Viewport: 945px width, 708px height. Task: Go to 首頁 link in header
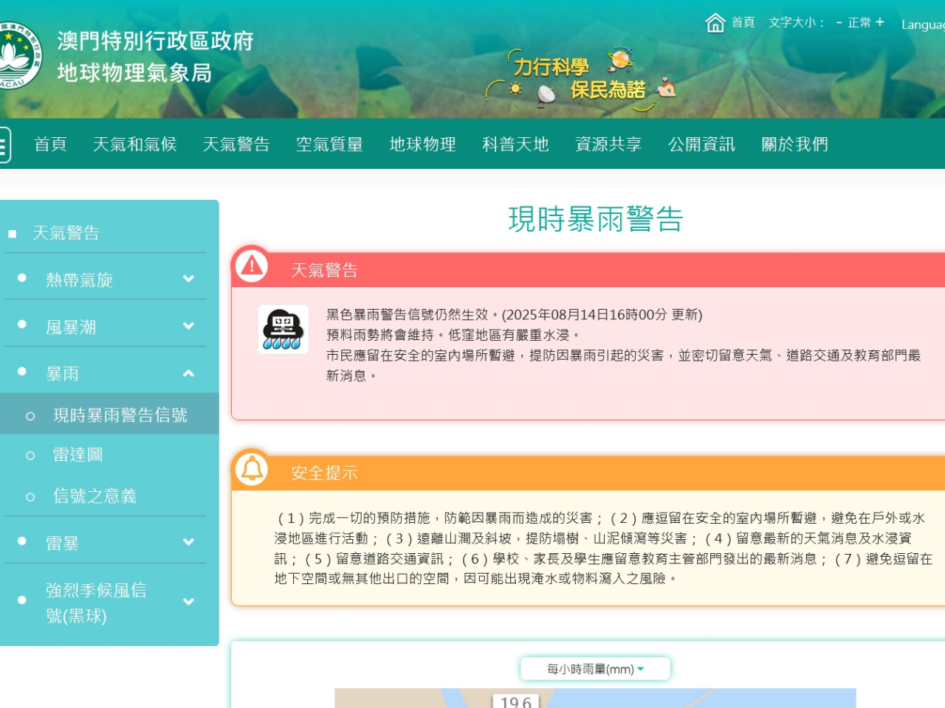[x=743, y=23]
